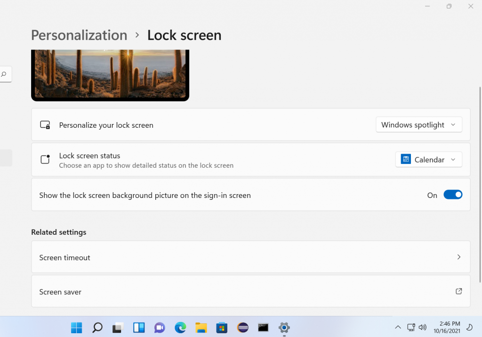Screen dimensions: 482x337
Task: Open Screen timeout settings
Action: point(250,257)
